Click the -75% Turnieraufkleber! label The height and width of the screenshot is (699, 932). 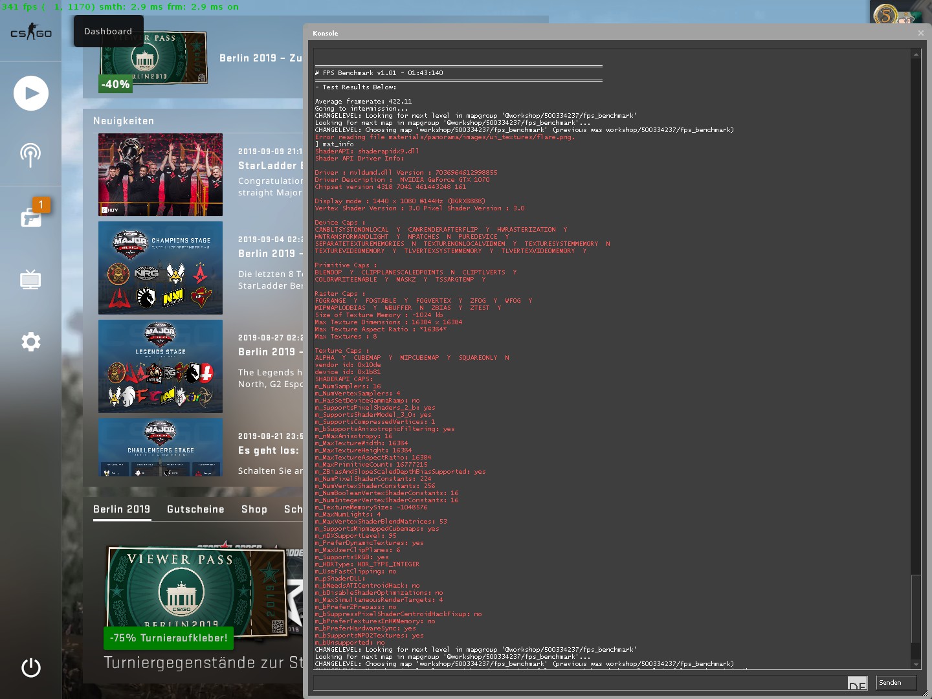coord(169,638)
